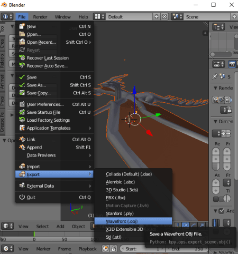
Task: Choose Collada (Default) (.dae) export
Action: pyautogui.click(x=133, y=174)
